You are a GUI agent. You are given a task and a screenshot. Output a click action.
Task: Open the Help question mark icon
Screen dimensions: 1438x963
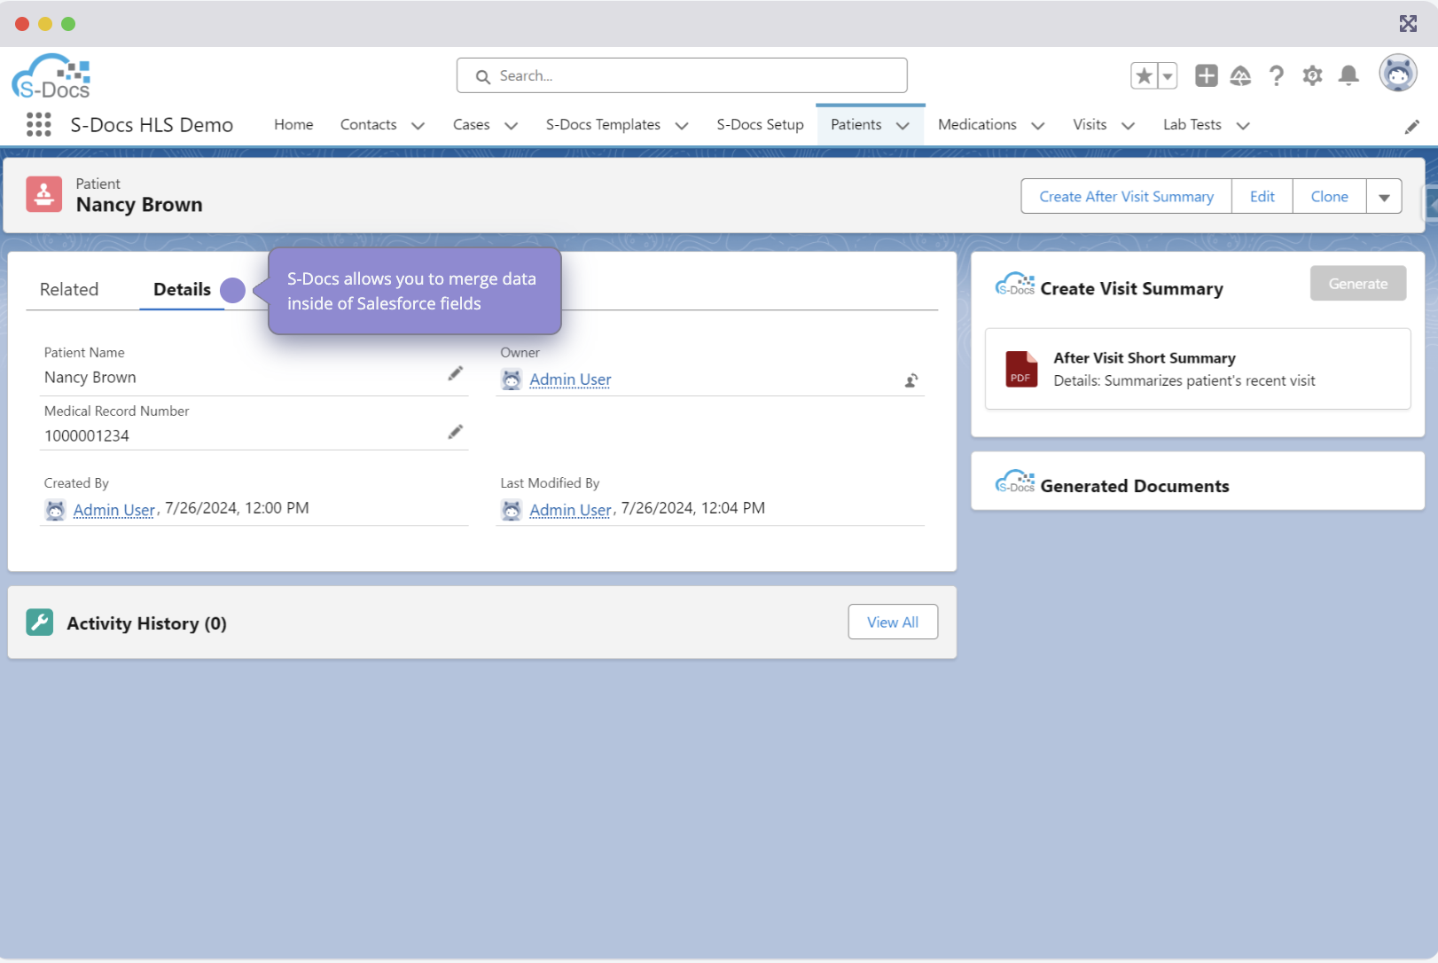(1276, 76)
